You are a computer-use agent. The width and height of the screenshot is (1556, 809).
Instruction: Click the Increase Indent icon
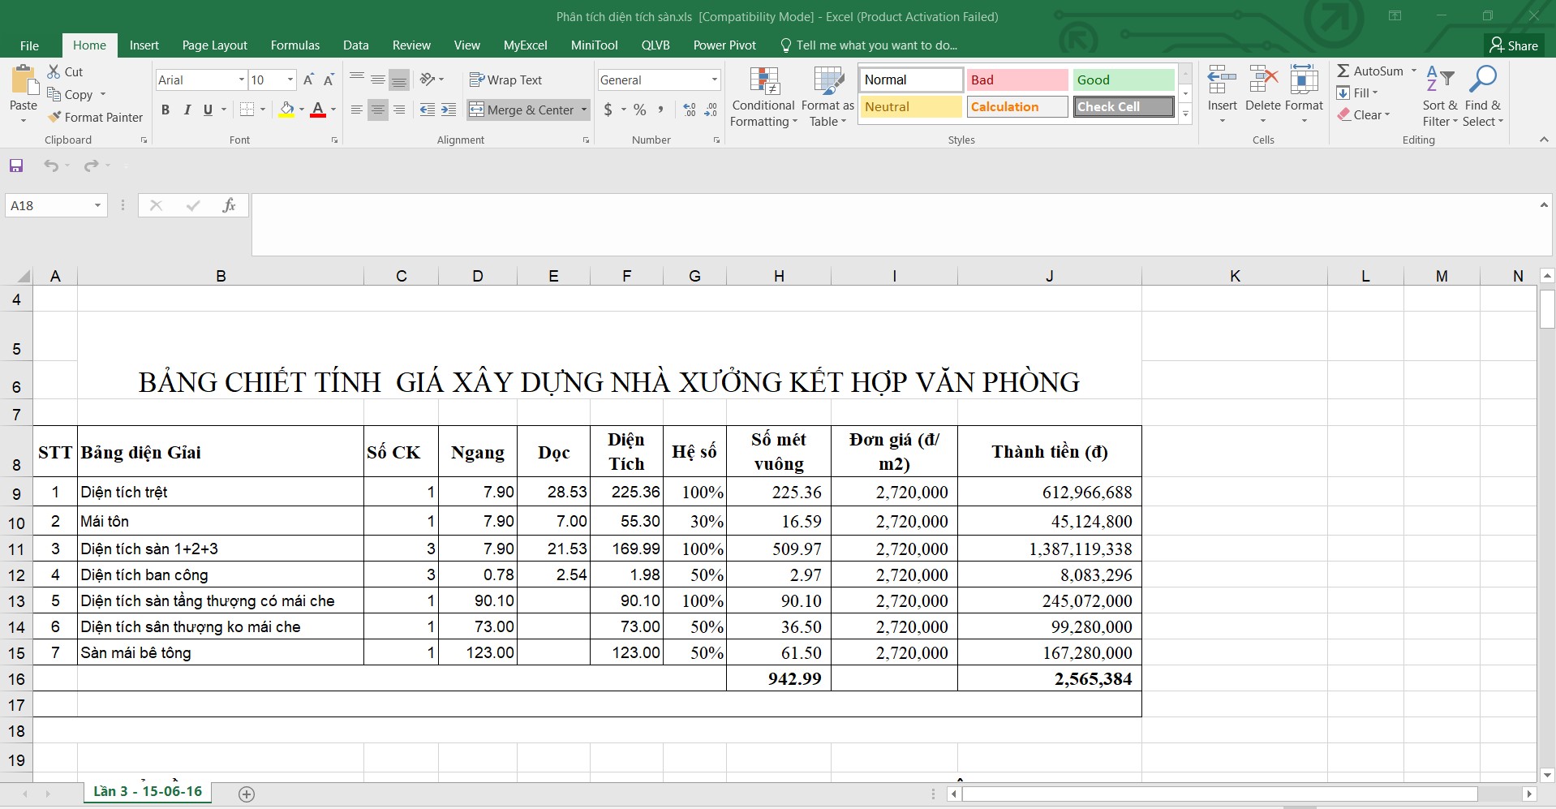(449, 110)
